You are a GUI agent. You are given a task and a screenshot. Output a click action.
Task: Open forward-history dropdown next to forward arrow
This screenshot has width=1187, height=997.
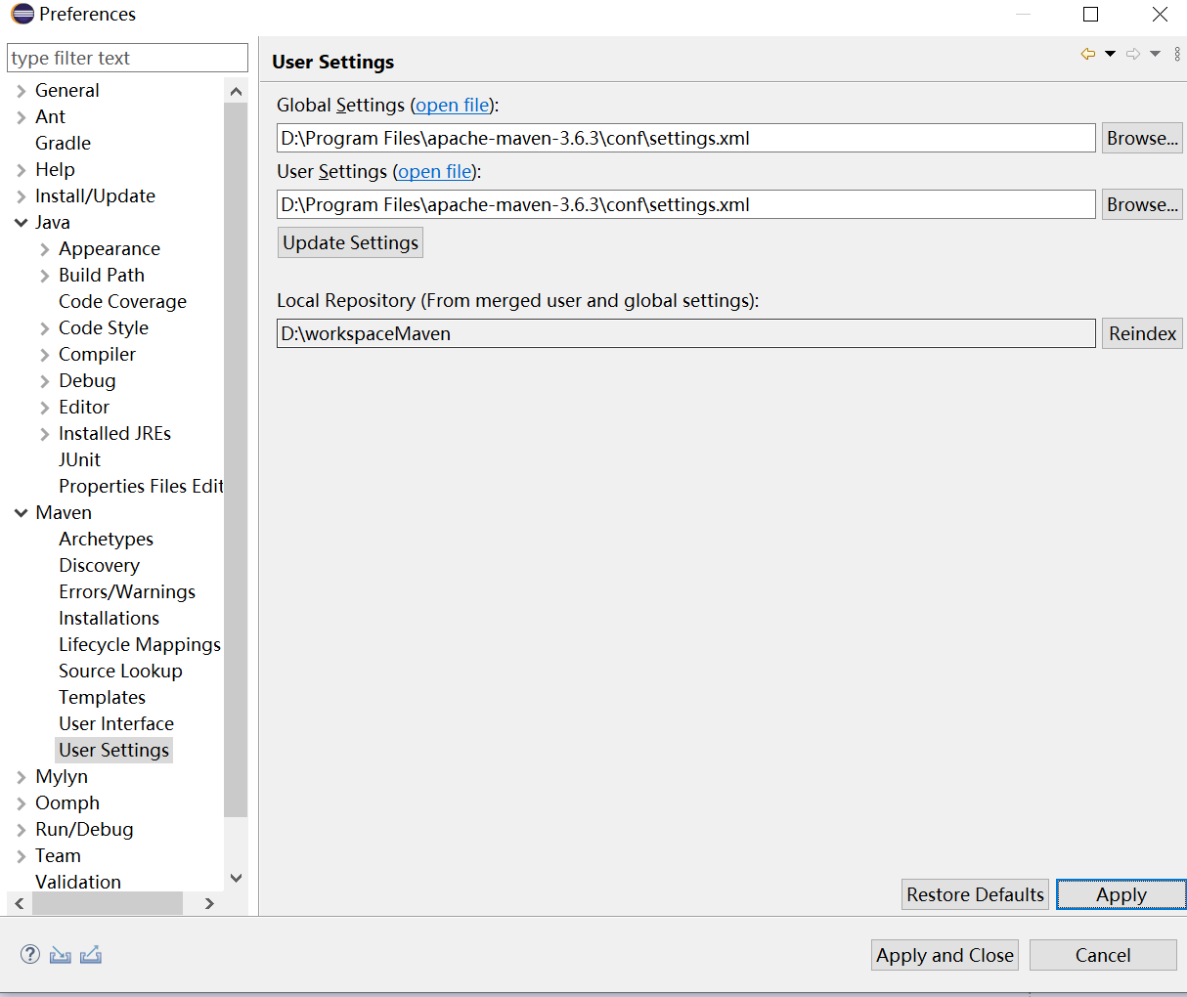[x=1154, y=54]
